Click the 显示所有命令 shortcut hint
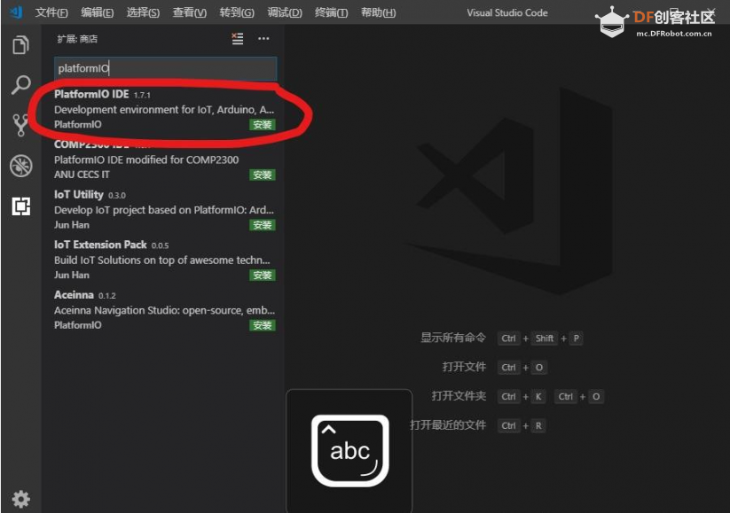The height and width of the screenshot is (513, 730). pyautogui.click(x=453, y=338)
